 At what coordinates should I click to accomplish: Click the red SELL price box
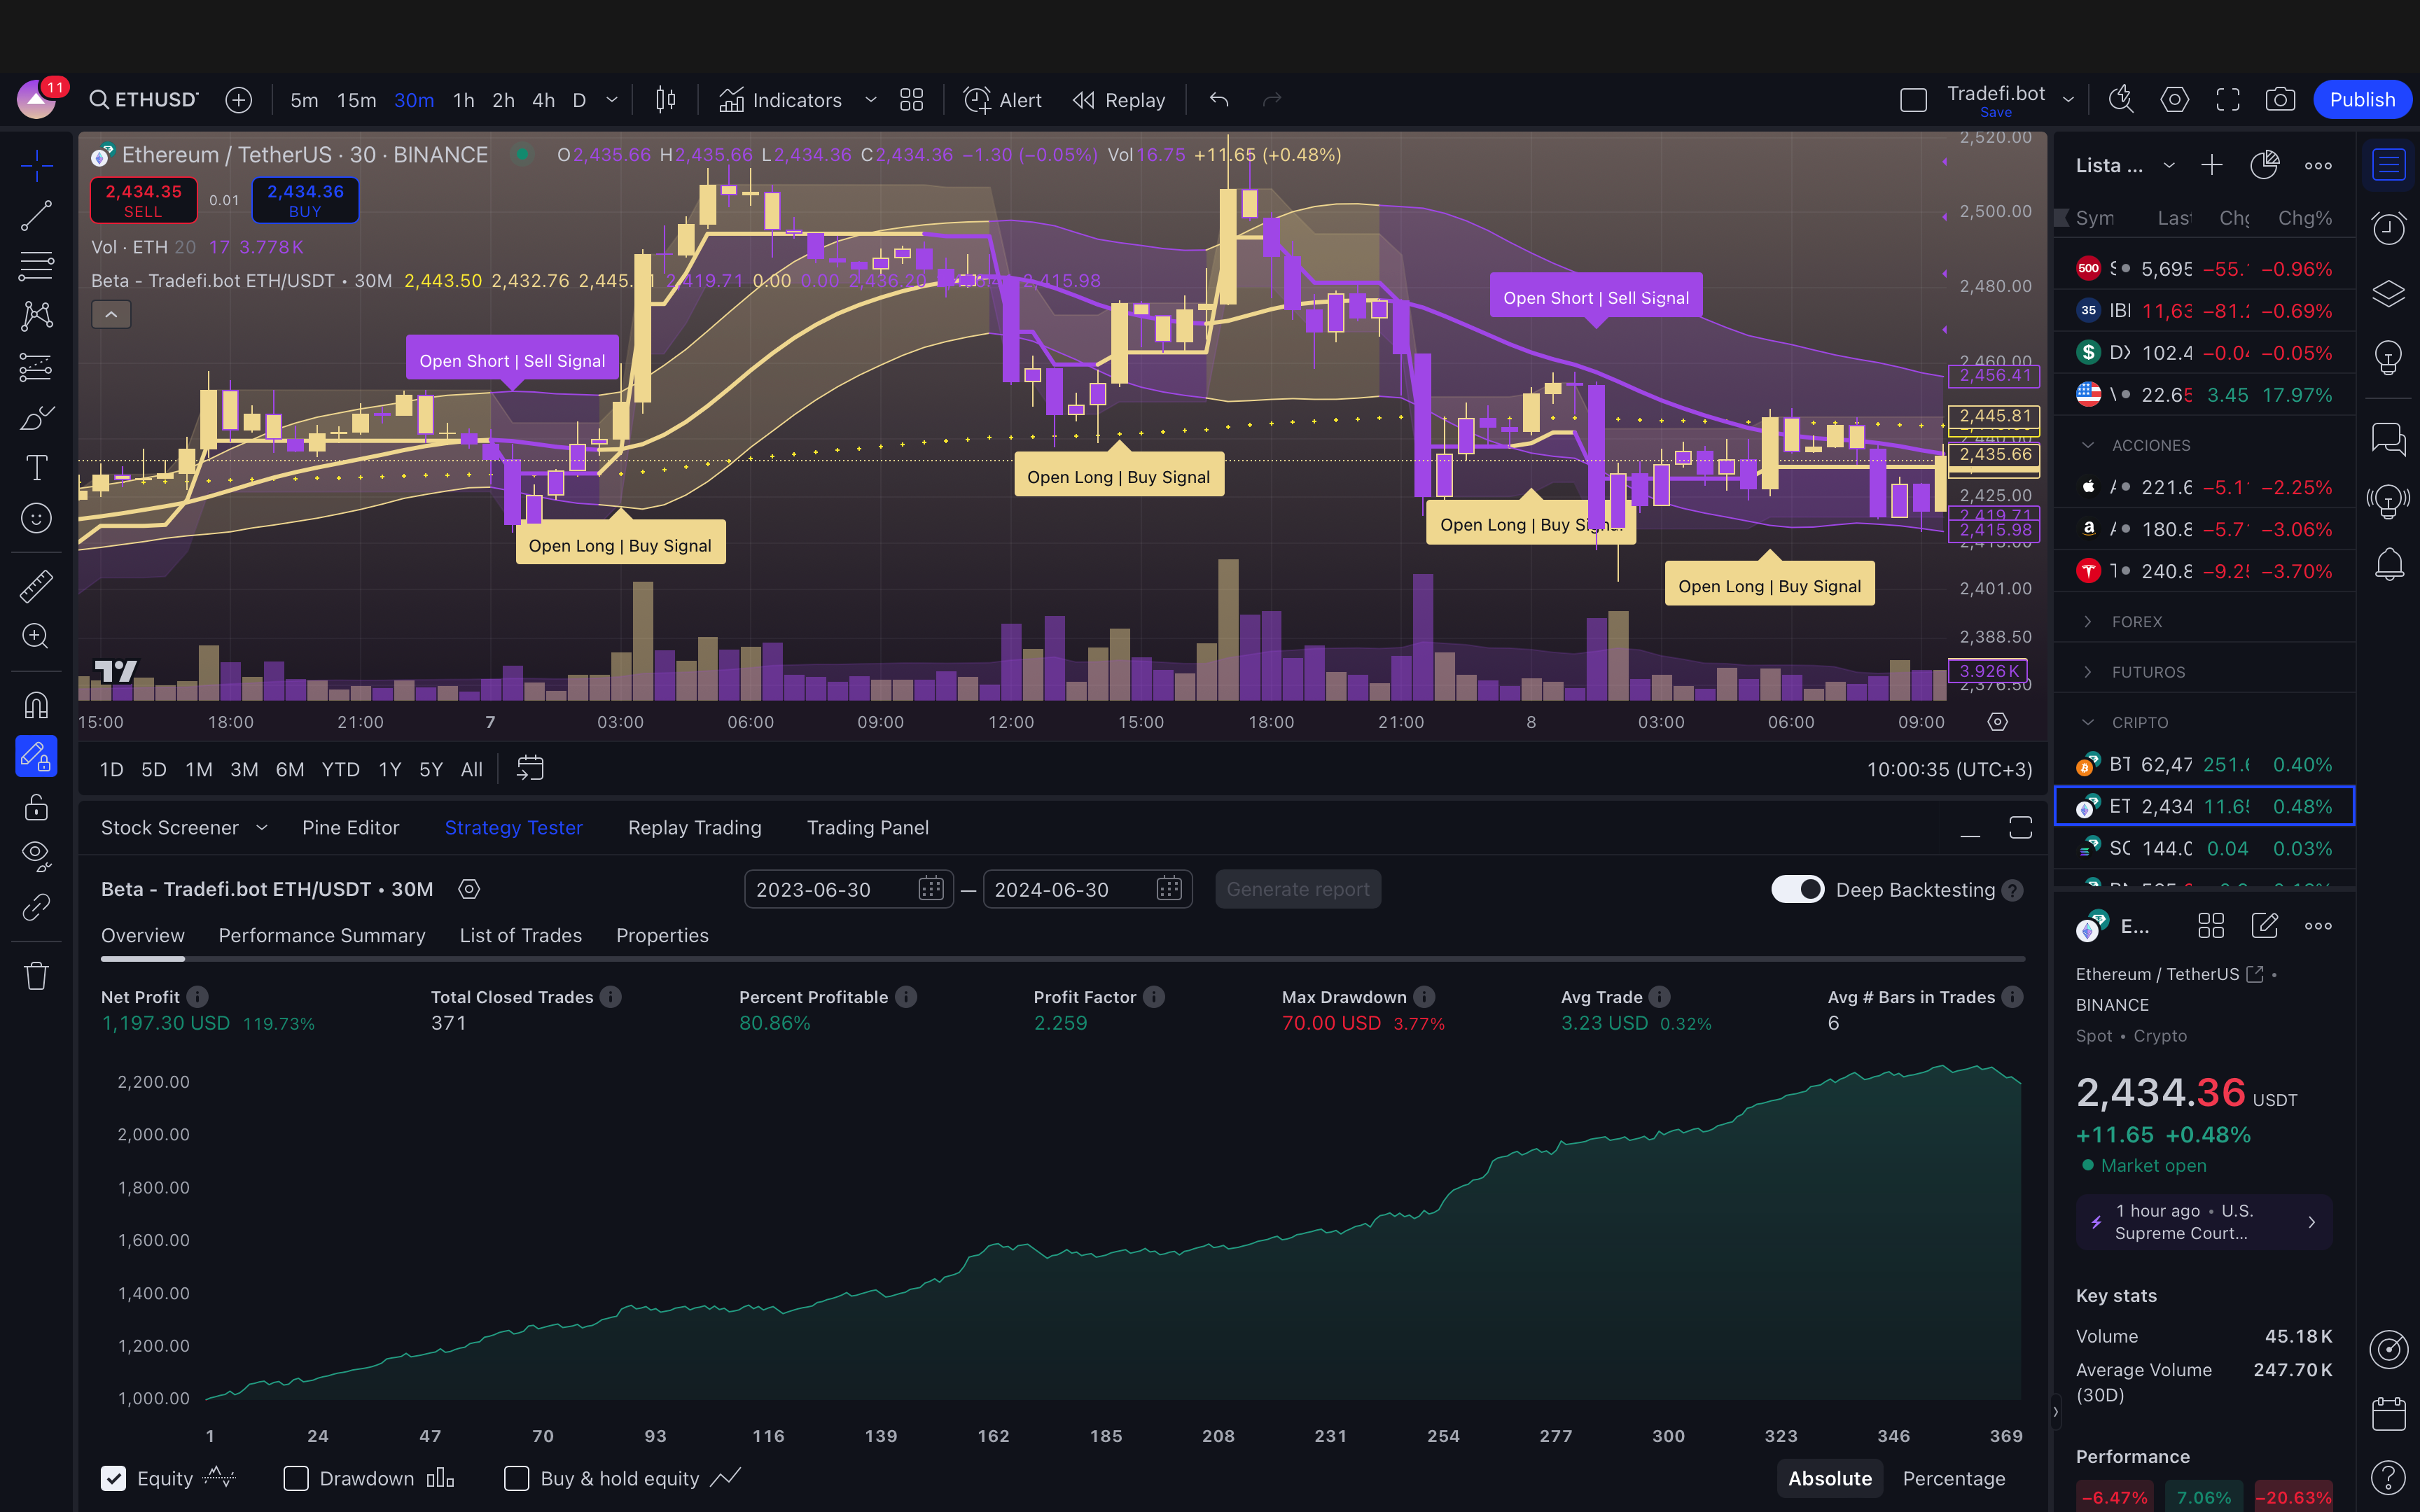click(x=144, y=200)
